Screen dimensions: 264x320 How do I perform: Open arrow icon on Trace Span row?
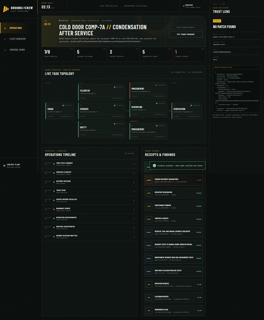(134, 191)
